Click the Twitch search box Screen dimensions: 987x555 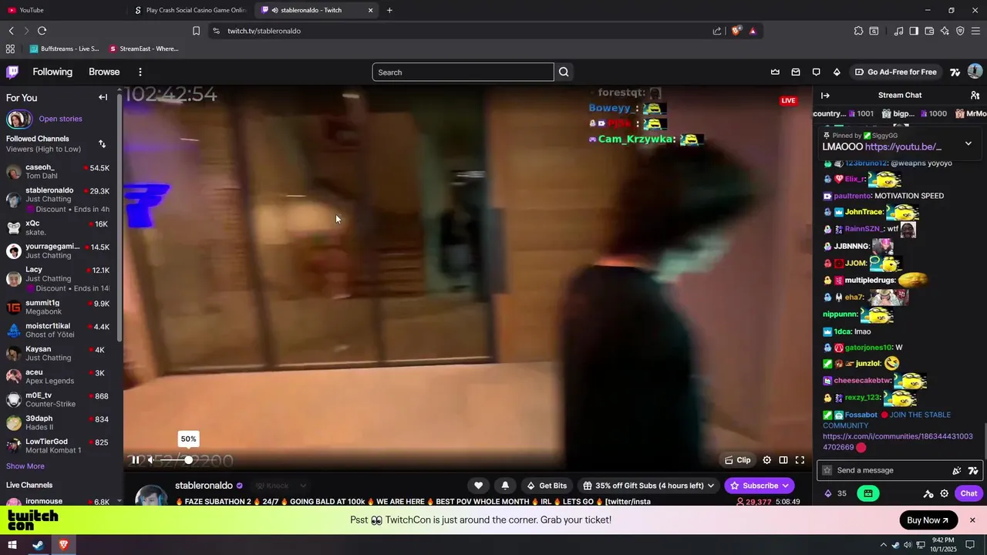(x=463, y=72)
